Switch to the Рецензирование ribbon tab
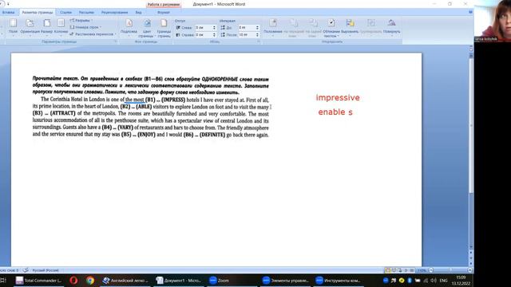 [x=114, y=13]
